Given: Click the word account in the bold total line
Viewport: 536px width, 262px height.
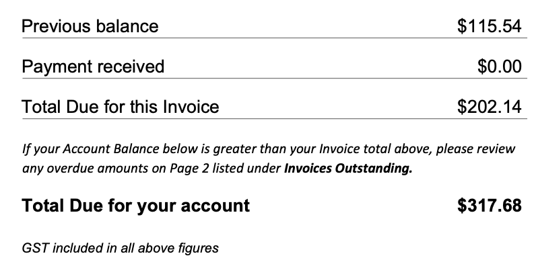Looking at the screenshot, I should [215, 206].
